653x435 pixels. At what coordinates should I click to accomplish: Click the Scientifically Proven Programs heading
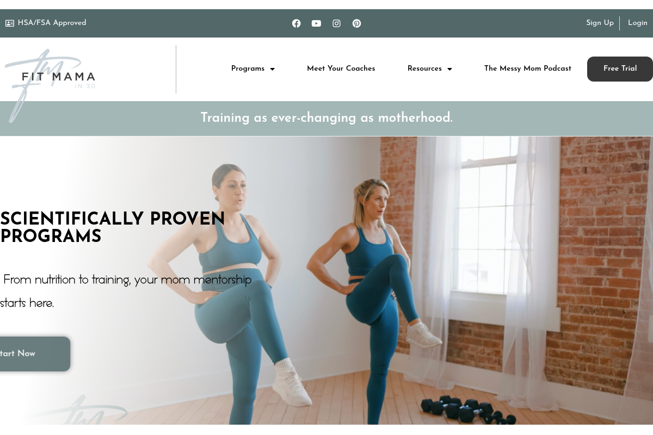pos(113,228)
